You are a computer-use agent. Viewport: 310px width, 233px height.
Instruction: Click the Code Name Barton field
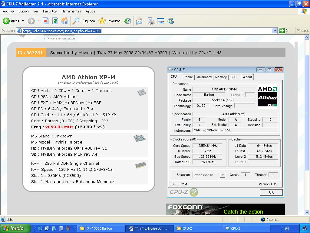coord(209,95)
